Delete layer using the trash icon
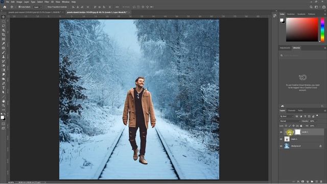This screenshot has height=184, width=327. coord(321,182)
